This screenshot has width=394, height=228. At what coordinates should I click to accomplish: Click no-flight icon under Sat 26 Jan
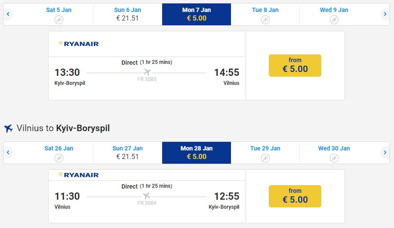click(x=59, y=158)
